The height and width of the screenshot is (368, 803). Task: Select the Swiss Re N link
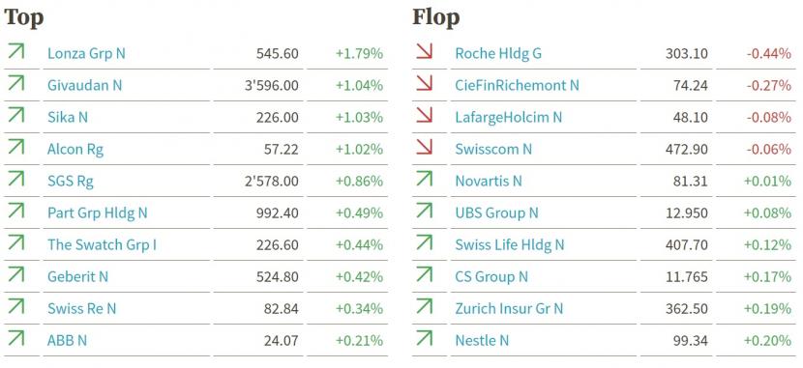tap(82, 309)
